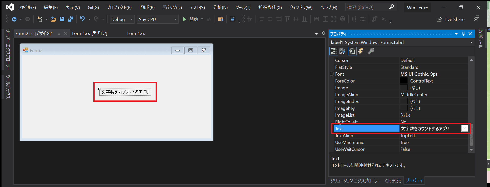The width and height of the screenshot is (490, 187).
Task: Close the Form2.cs design tab
Action: tap(66, 33)
